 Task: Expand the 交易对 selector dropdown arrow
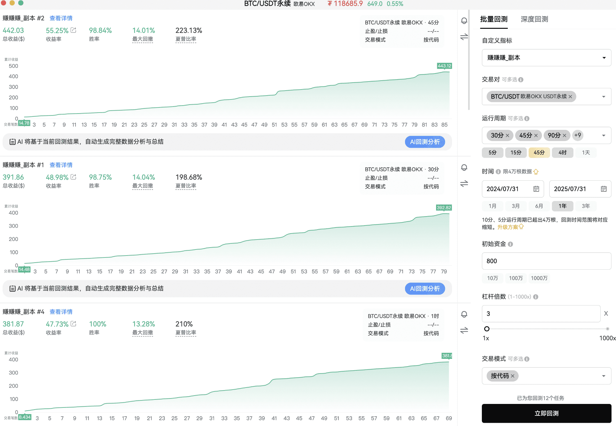[604, 97]
